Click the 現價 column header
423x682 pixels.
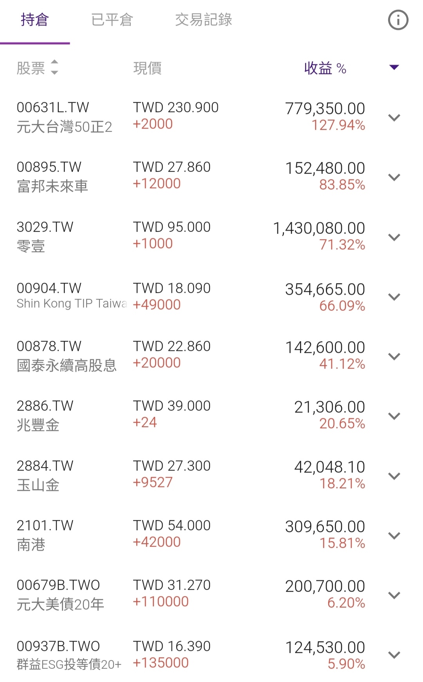147,68
